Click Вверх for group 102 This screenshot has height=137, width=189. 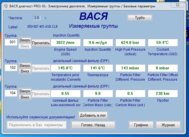pyautogui.click(x=25, y=65)
